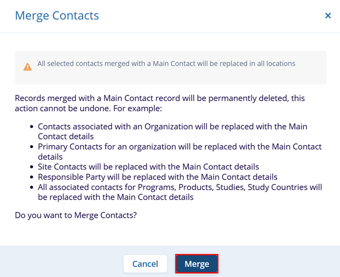
Task: Click the bullet dot beside Primary Contacts
Action: click(x=32, y=147)
